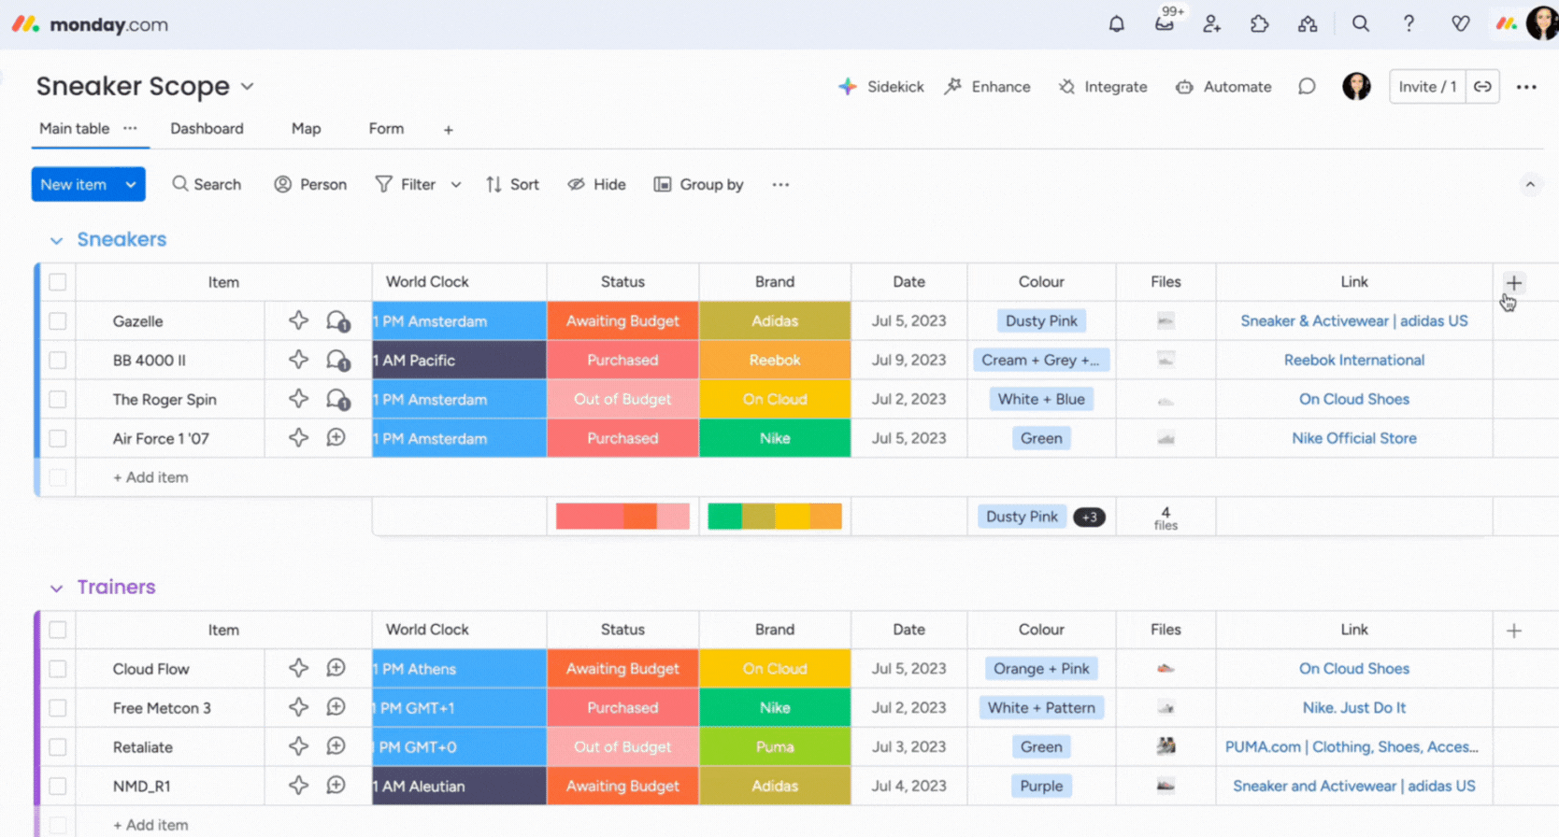The width and height of the screenshot is (1559, 837).
Task: Click the heart icon in top bar
Action: (x=1460, y=24)
